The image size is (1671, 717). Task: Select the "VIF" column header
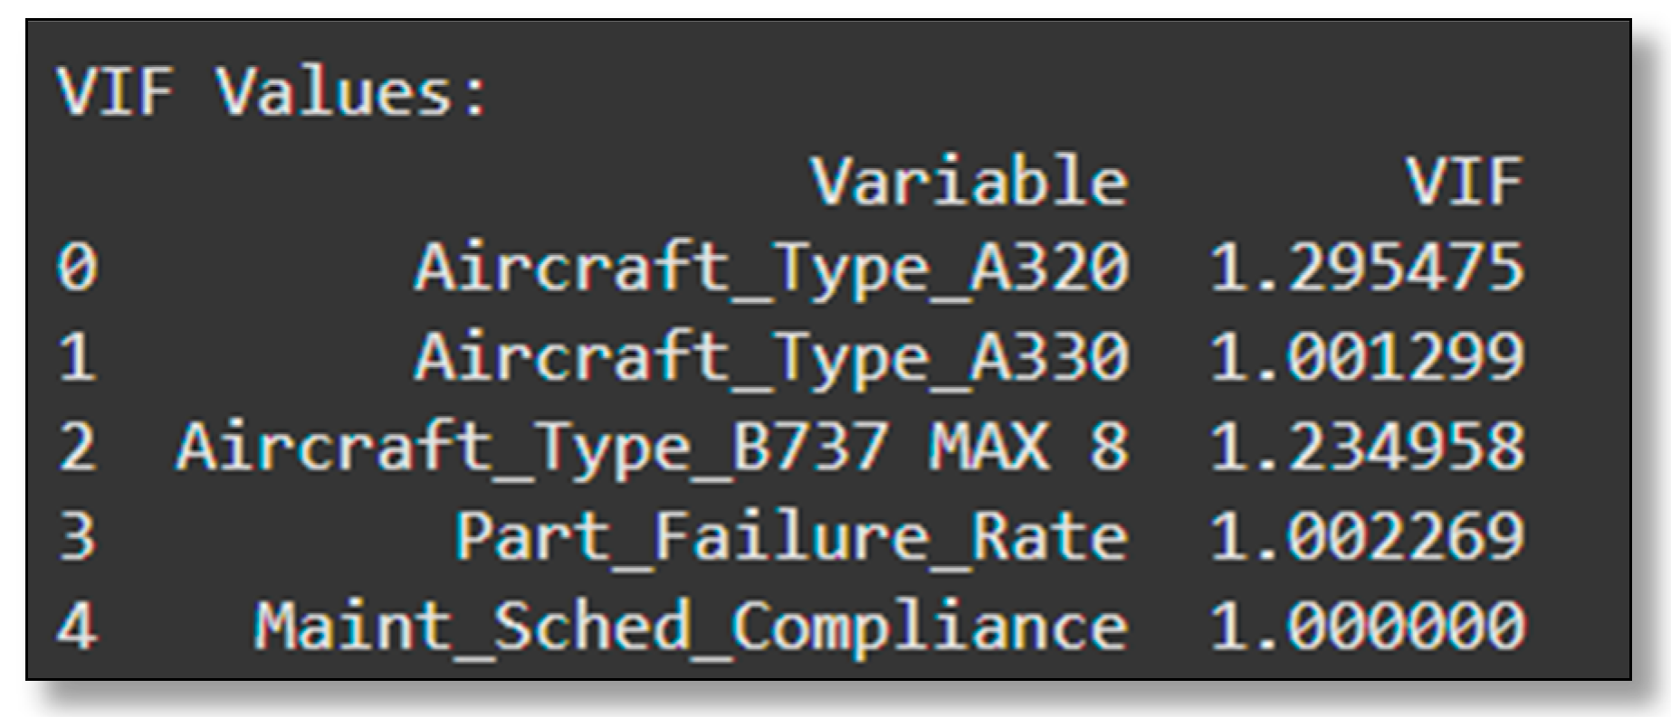(x=1465, y=181)
